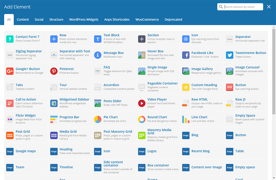Select the Flickr Widget icon

coord(10,119)
